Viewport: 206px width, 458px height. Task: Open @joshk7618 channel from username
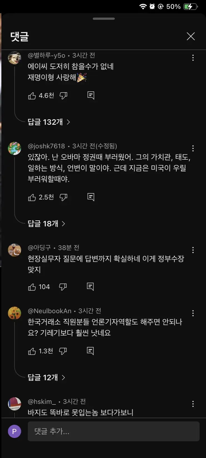pos(46,146)
